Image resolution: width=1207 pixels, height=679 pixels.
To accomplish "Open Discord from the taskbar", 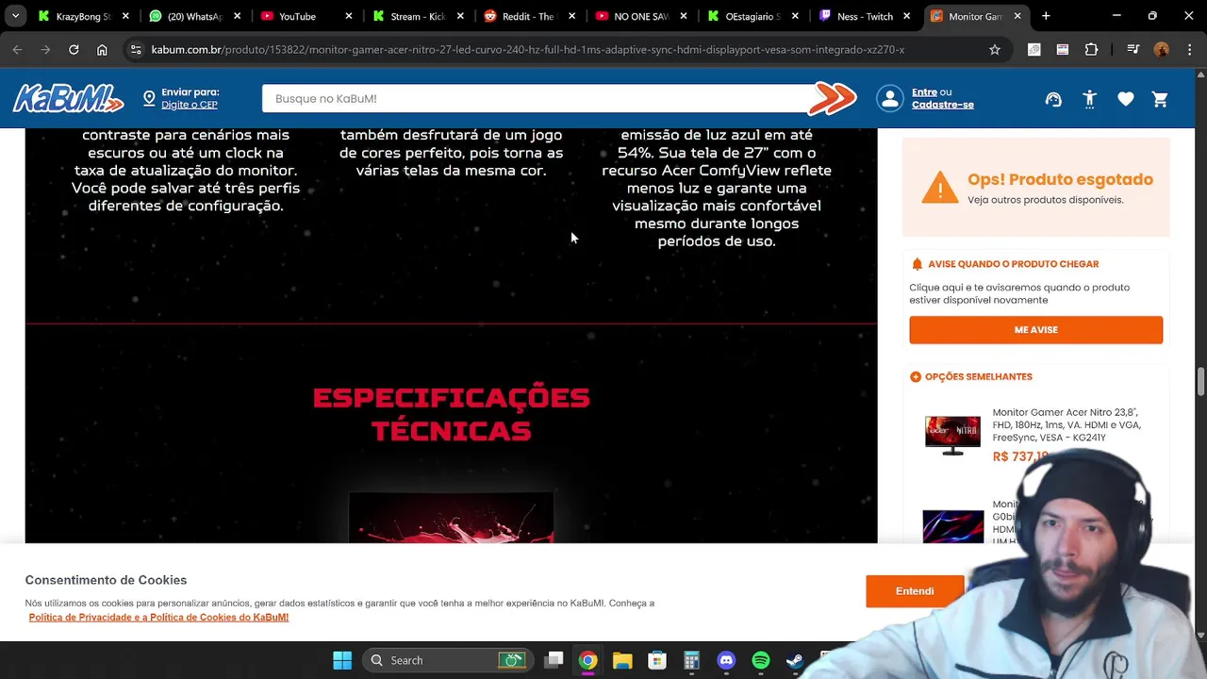I will click(x=726, y=660).
